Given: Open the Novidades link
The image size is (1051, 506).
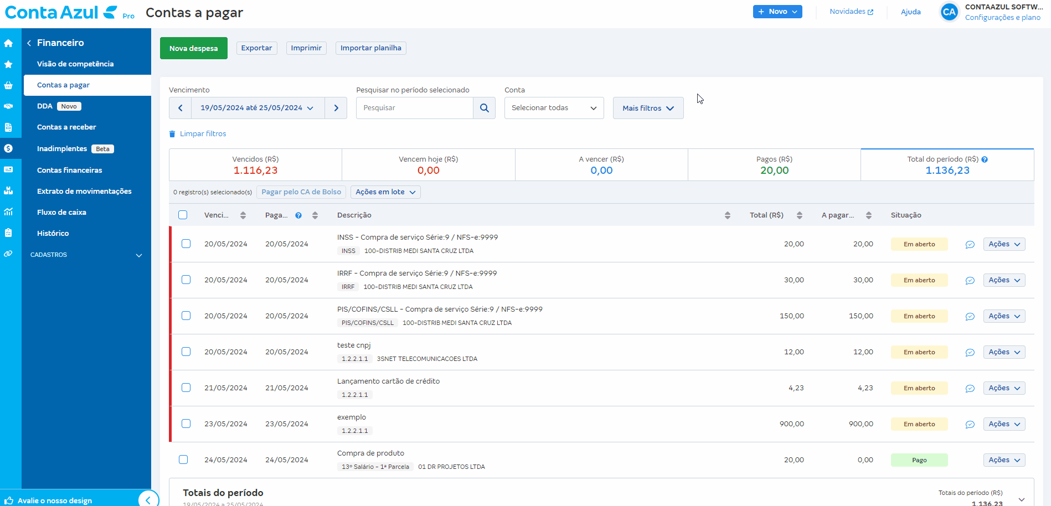Looking at the screenshot, I should (x=852, y=12).
